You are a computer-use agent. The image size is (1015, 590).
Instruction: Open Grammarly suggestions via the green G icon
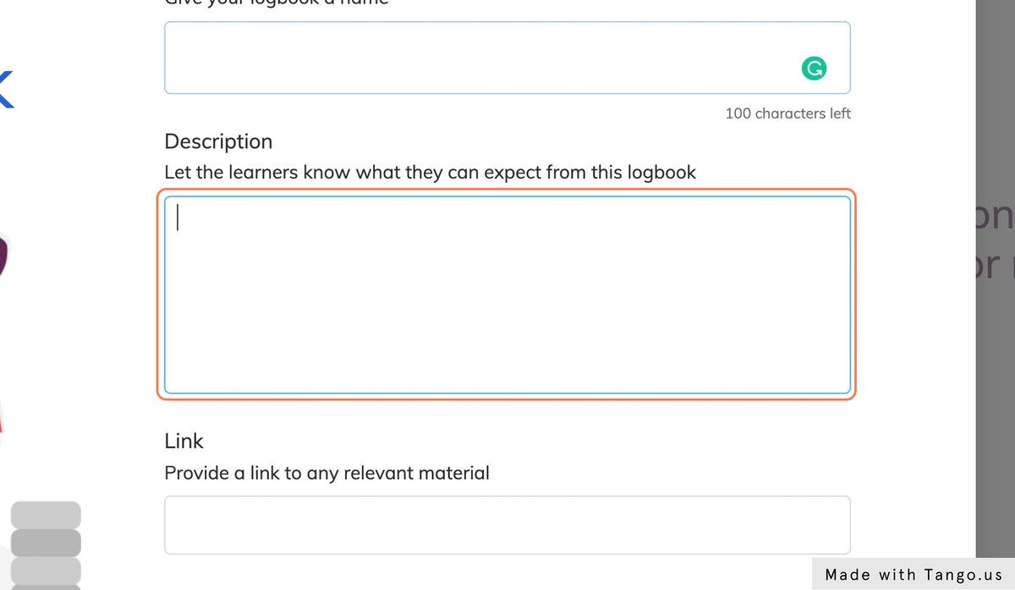tap(813, 69)
